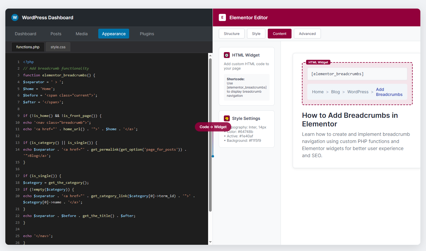Screen dimensions: 426x251
Task: Click the code editor vertical scrollbar
Action: click(x=210, y=135)
